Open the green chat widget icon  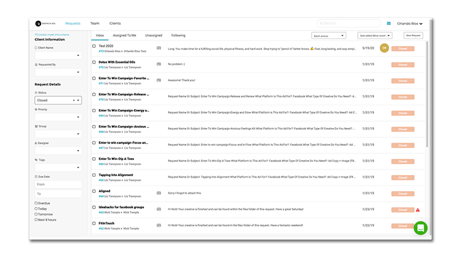(x=421, y=228)
